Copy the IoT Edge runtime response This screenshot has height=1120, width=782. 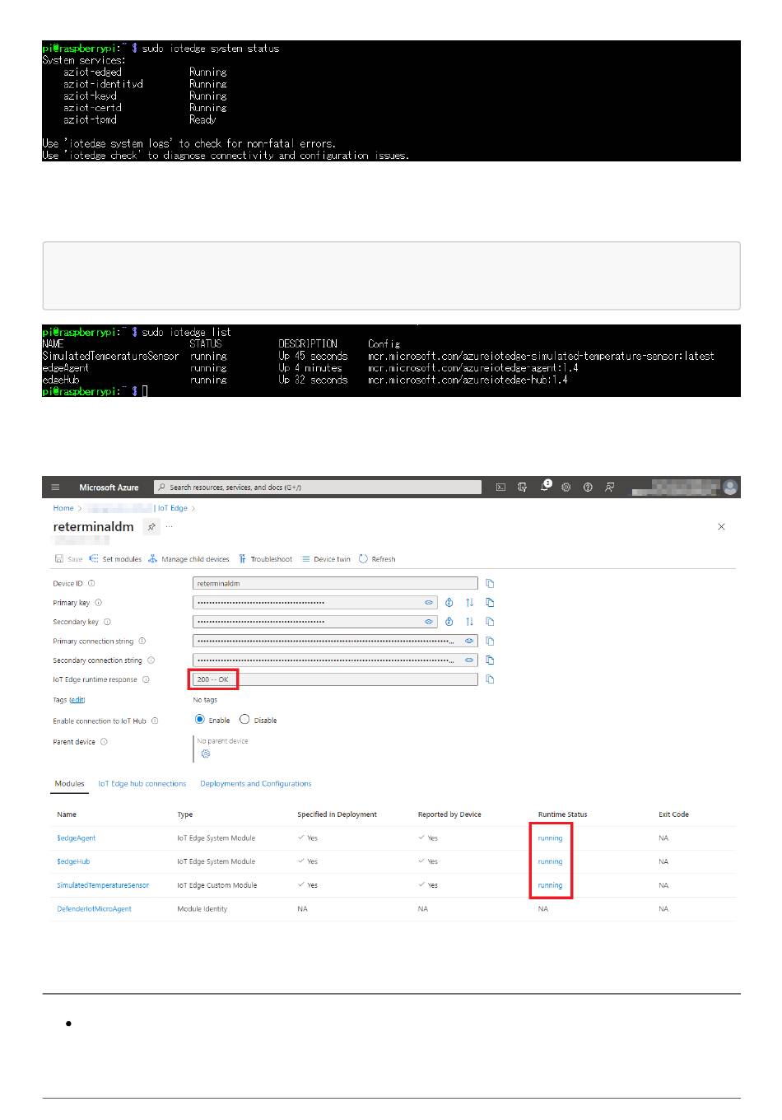[x=490, y=679]
